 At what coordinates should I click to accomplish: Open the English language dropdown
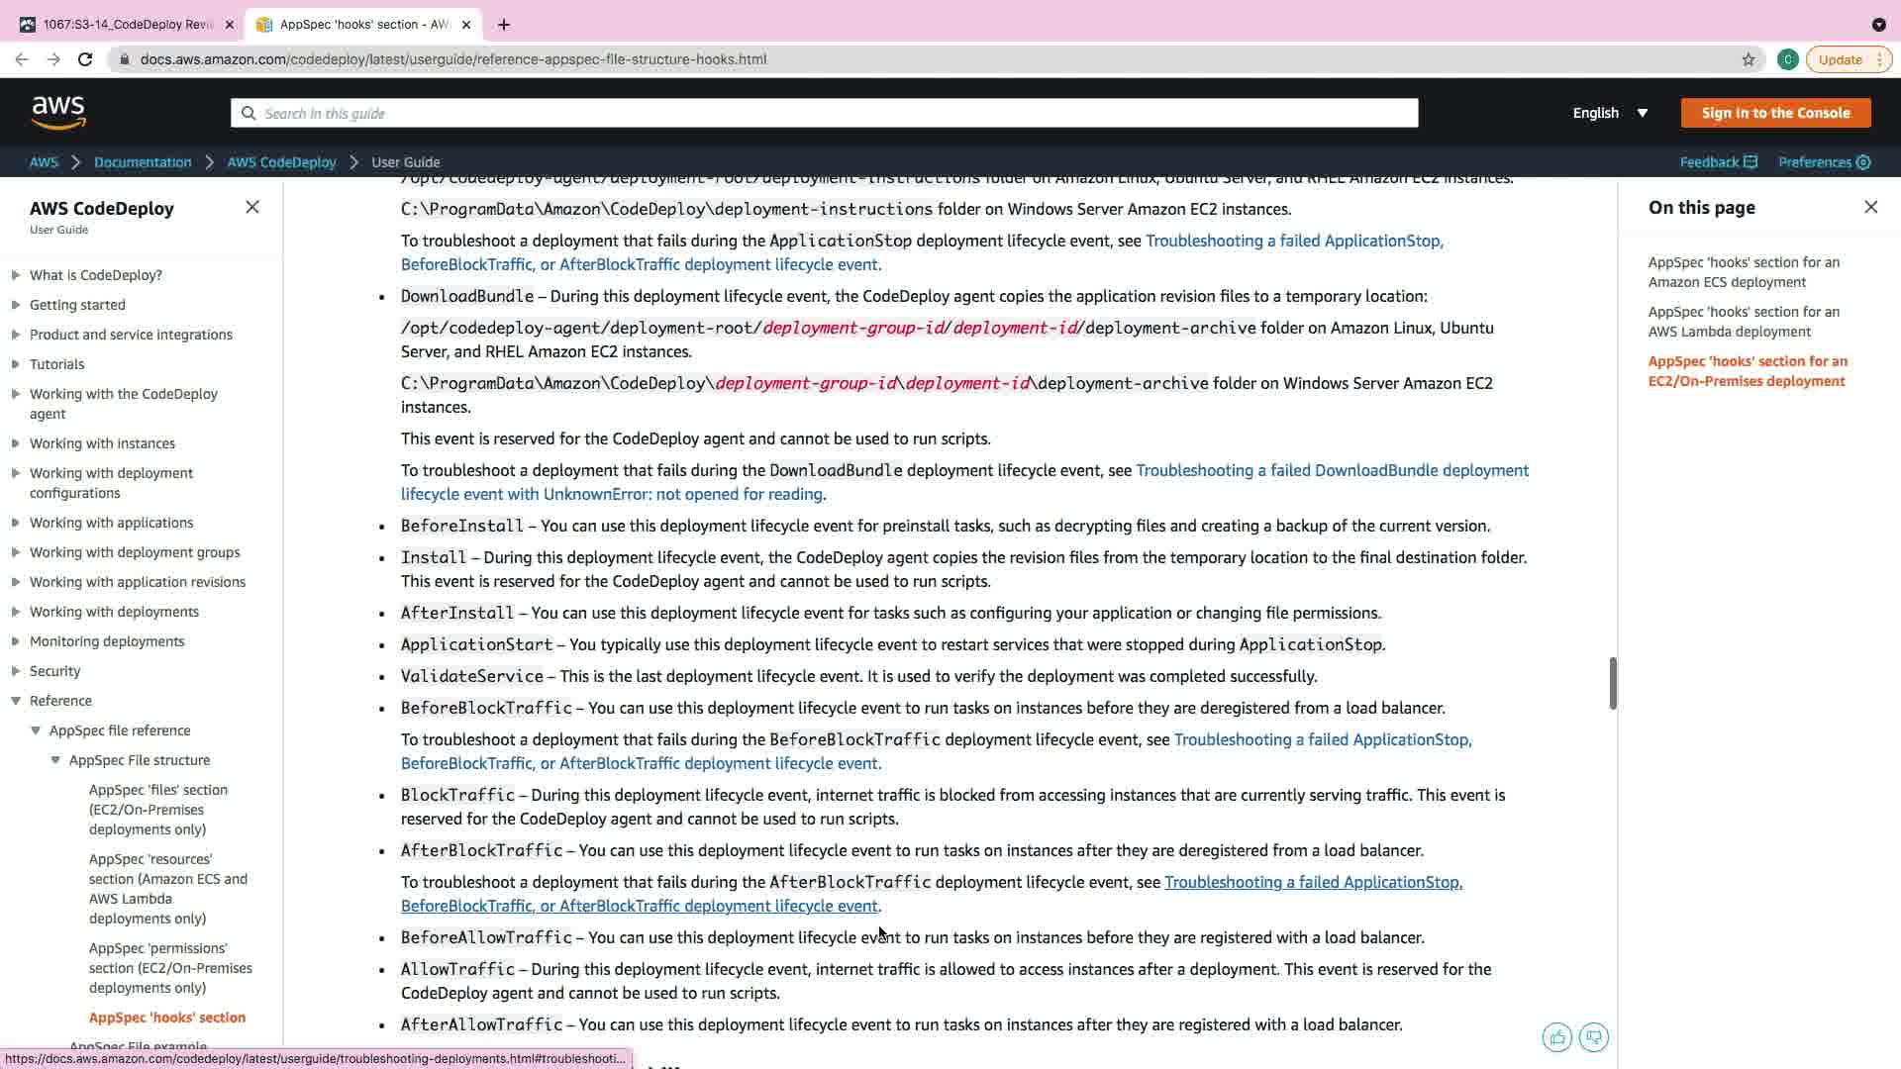[x=1610, y=113]
